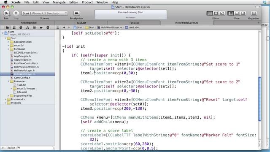Click Start project in jump bar
The height and width of the screenshot is (152, 270).
tap(78, 27)
